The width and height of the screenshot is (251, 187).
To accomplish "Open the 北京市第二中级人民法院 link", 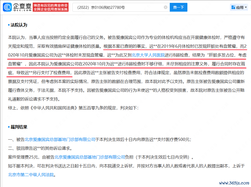I will point(31,175).
